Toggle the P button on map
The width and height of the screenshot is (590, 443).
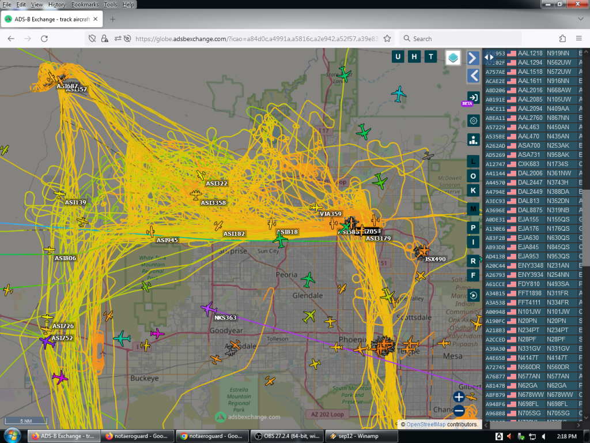[x=474, y=227]
